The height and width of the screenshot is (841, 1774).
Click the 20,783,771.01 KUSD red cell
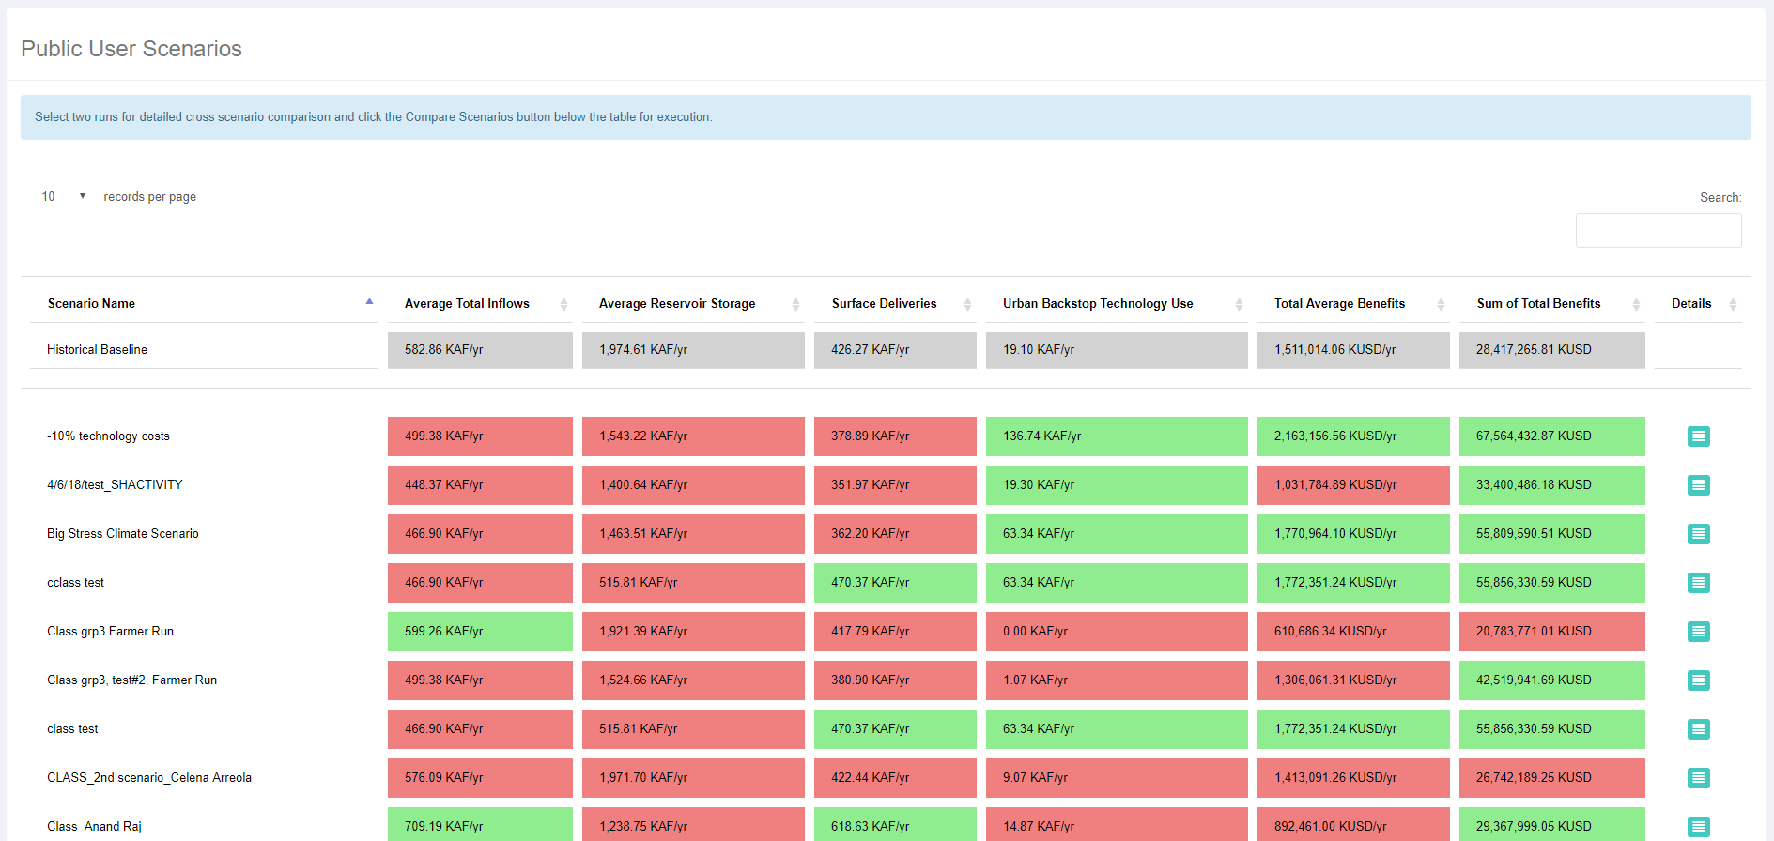pyautogui.click(x=1552, y=632)
